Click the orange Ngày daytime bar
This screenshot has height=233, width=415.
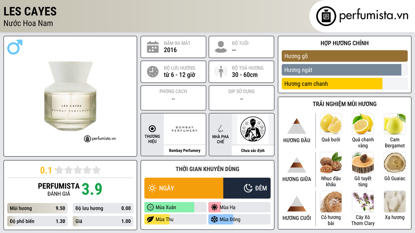click(184, 188)
